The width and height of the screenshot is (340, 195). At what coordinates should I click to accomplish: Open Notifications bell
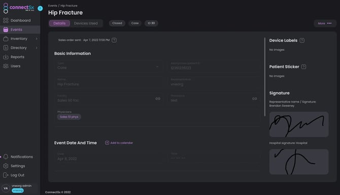coord(6,156)
